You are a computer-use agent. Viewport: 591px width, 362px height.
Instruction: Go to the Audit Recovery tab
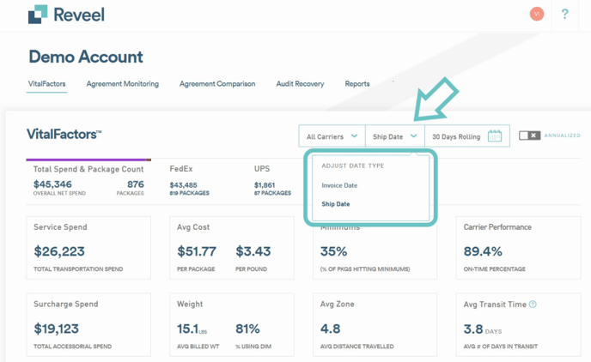[x=300, y=84]
